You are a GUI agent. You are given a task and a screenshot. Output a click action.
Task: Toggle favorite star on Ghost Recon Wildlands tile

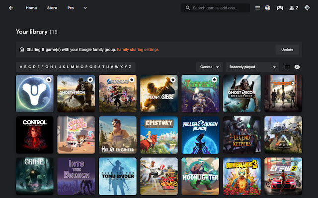click(90, 80)
